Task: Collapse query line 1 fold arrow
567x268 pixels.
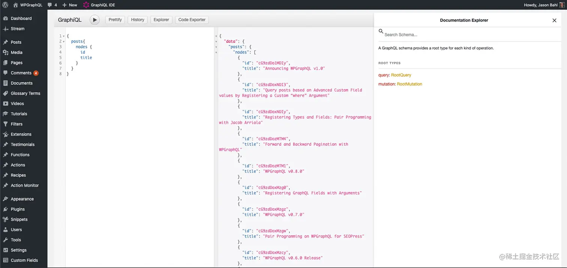Action: (64, 36)
